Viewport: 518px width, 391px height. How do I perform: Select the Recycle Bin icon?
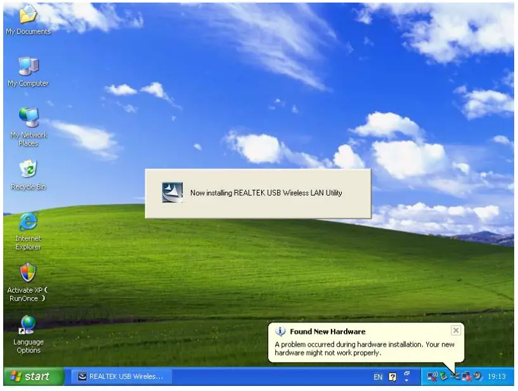(28, 175)
